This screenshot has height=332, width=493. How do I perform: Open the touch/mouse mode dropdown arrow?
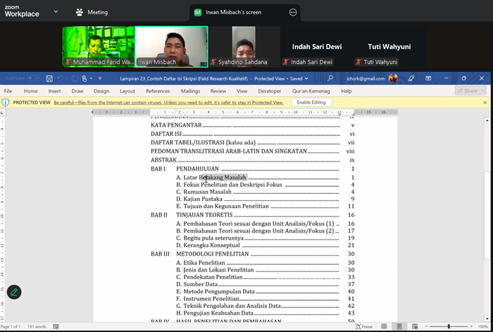(x=91, y=79)
